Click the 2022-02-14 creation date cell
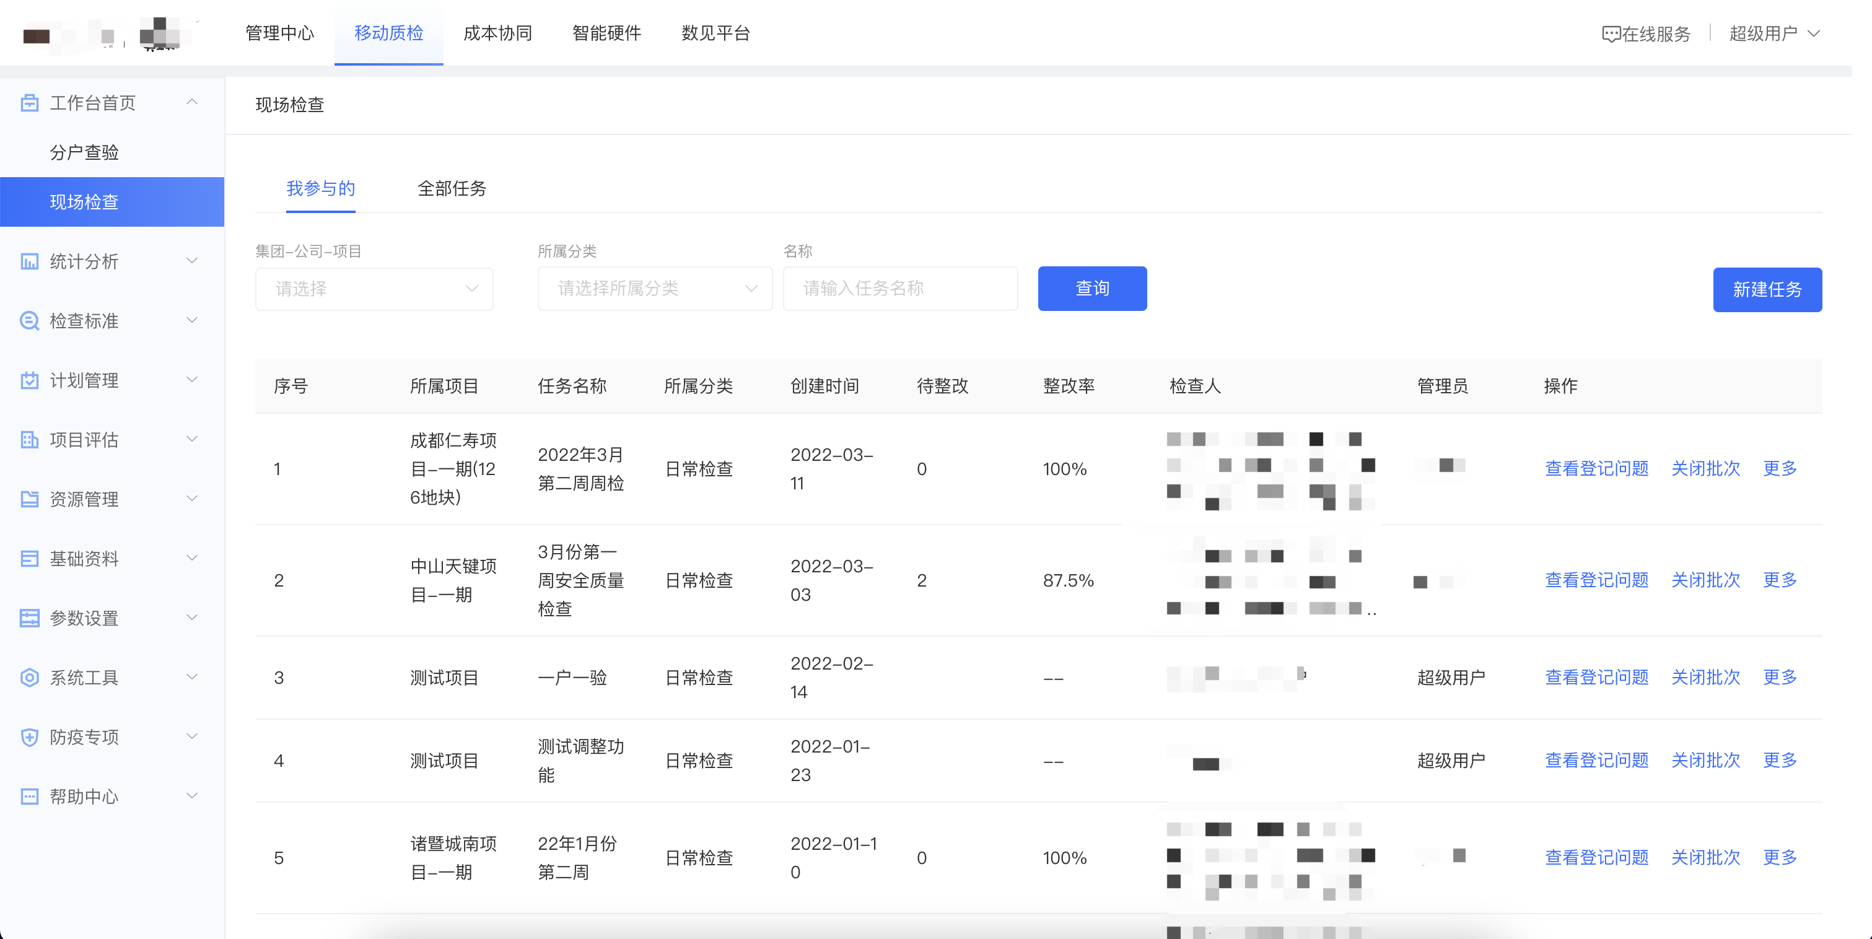1872x939 pixels. [x=832, y=678]
